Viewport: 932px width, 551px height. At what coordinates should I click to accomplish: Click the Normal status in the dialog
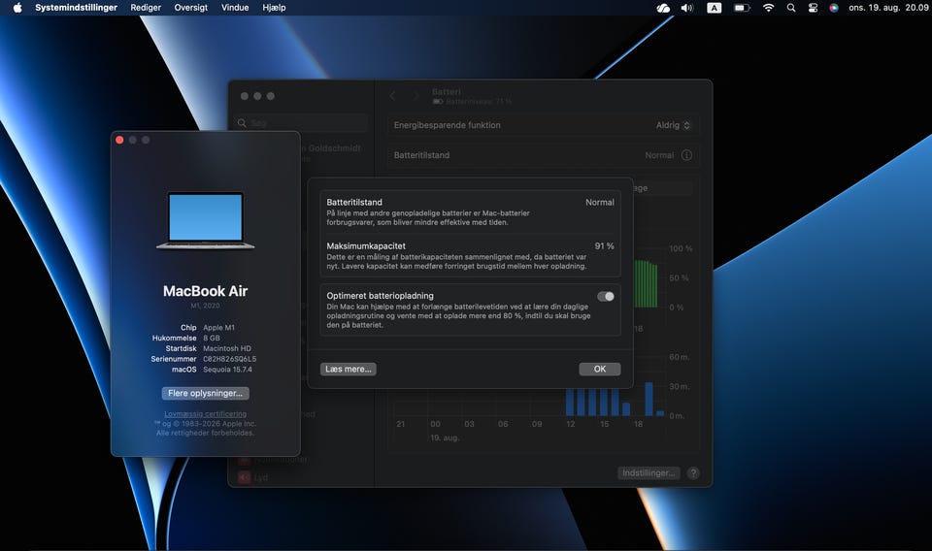click(x=600, y=203)
